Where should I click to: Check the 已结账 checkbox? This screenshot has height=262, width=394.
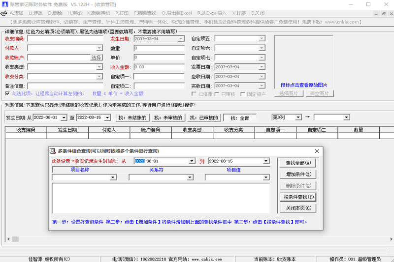pyautogui.click(x=194, y=94)
